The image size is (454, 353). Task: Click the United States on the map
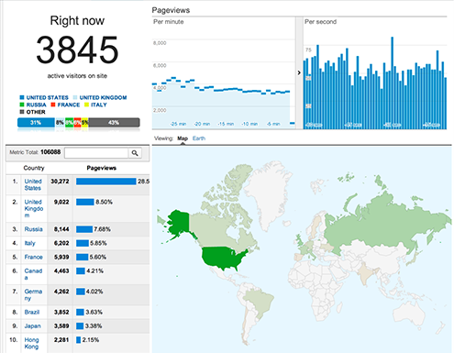(223, 258)
